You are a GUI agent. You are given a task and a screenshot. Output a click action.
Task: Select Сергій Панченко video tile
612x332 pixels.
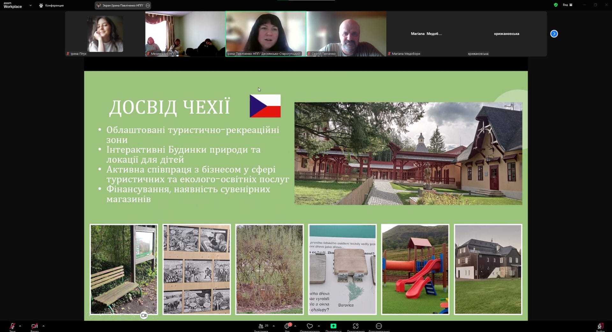[346, 34]
